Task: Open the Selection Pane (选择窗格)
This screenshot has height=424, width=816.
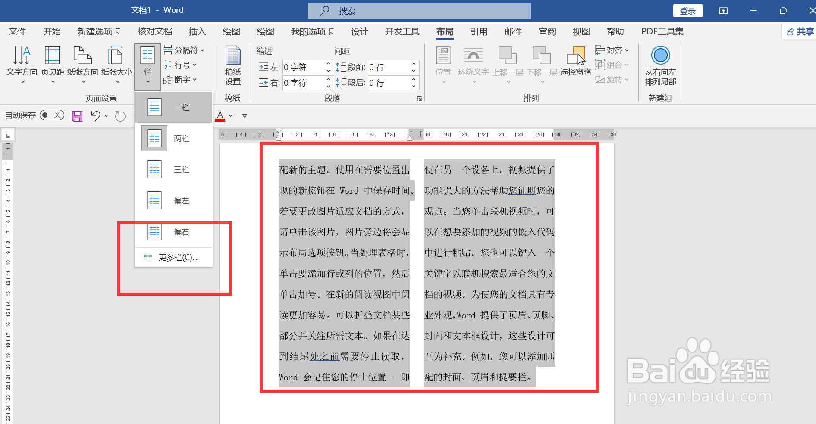Action: pyautogui.click(x=576, y=62)
